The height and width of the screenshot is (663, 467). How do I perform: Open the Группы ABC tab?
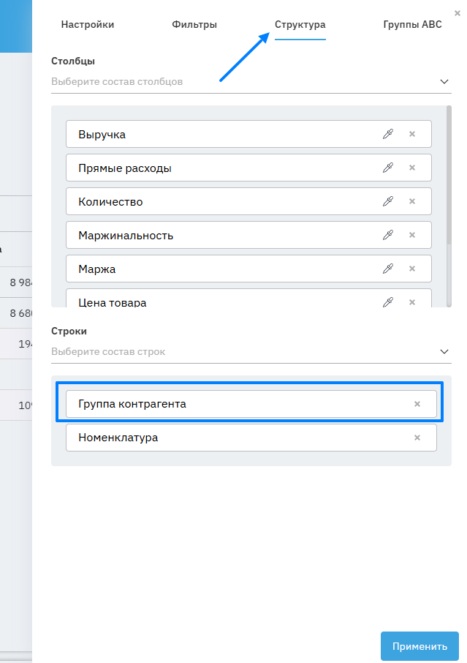pyautogui.click(x=412, y=25)
